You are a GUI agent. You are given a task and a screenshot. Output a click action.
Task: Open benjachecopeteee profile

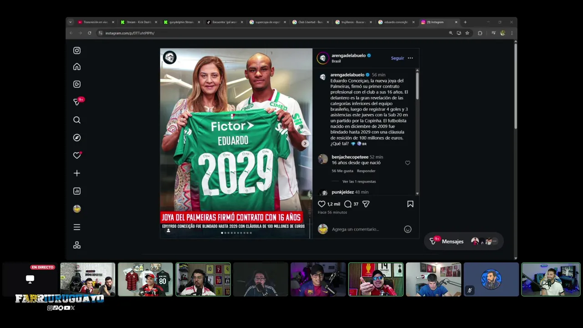pyautogui.click(x=350, y=157)
